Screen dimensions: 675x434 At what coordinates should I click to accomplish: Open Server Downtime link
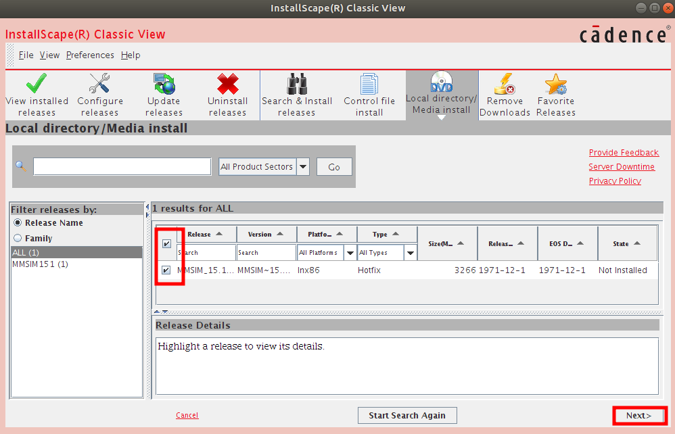622,167
